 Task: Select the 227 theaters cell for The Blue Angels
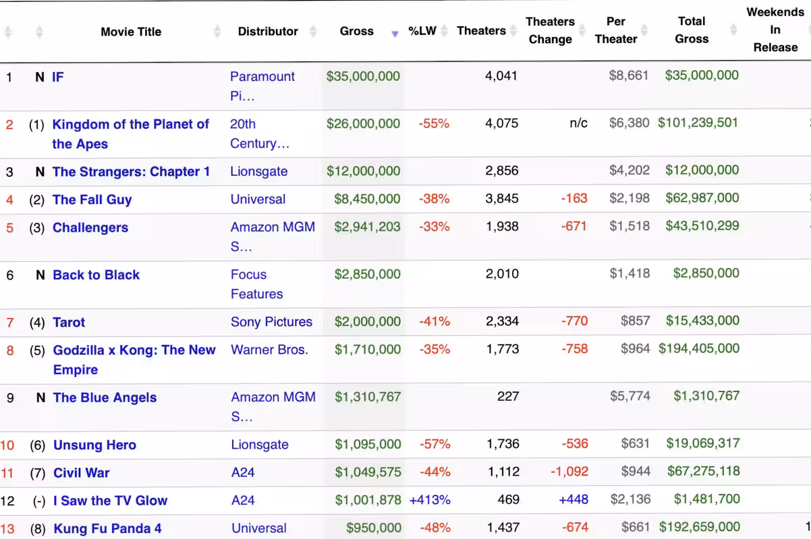(508, 396)
